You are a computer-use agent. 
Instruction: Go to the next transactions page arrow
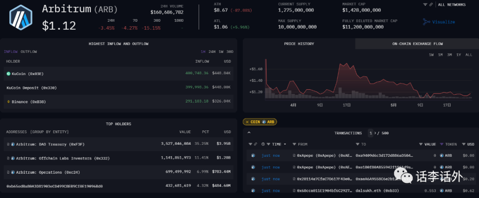click(x=376, y=133)
